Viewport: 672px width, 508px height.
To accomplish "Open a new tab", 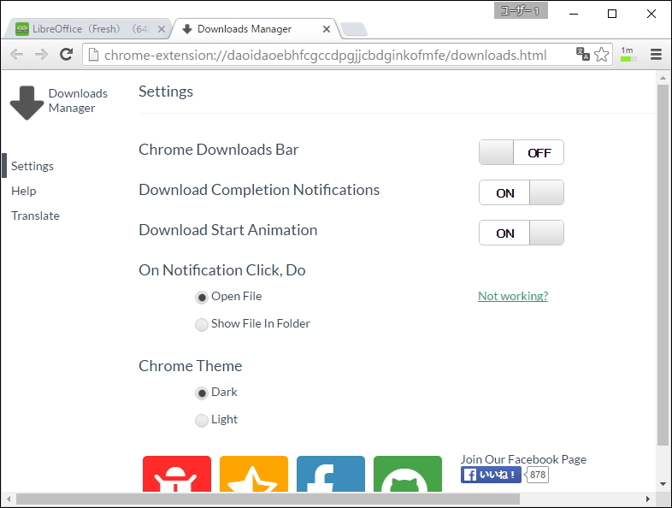I will pos(354,30).
